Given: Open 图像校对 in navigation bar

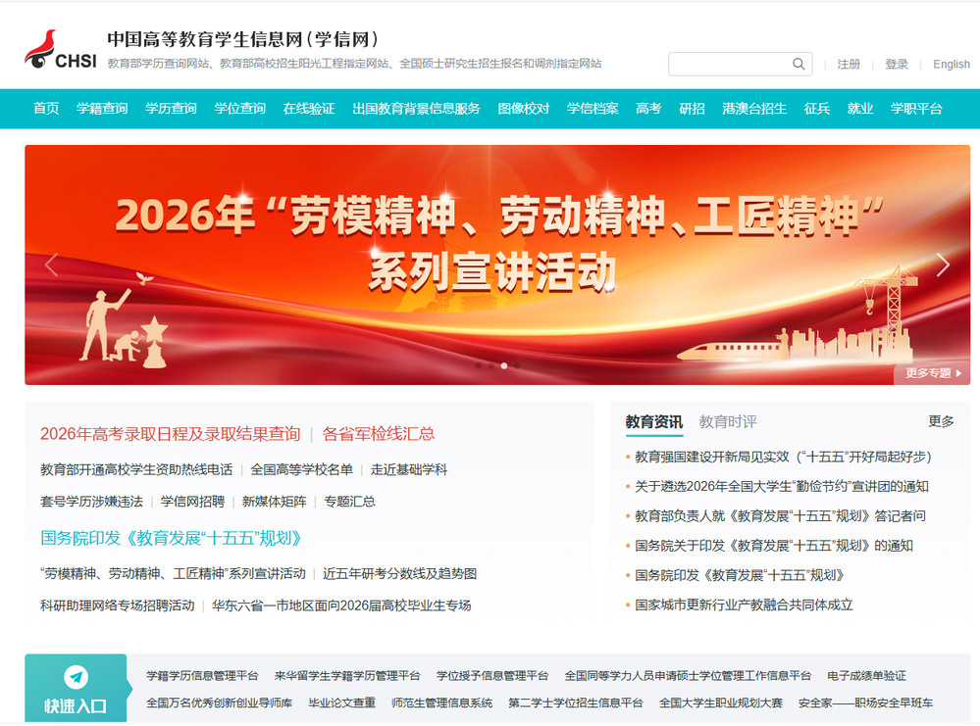Looking at the screenshot, I should coord(524,109).
